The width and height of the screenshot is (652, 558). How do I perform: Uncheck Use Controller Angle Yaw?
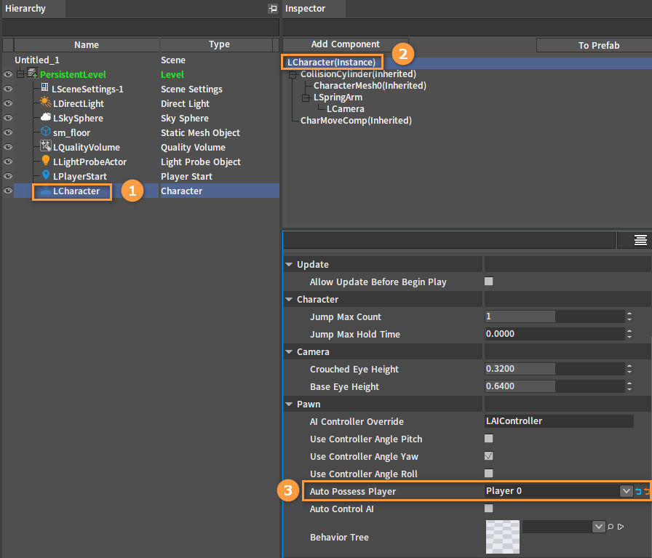coord(488,456)
